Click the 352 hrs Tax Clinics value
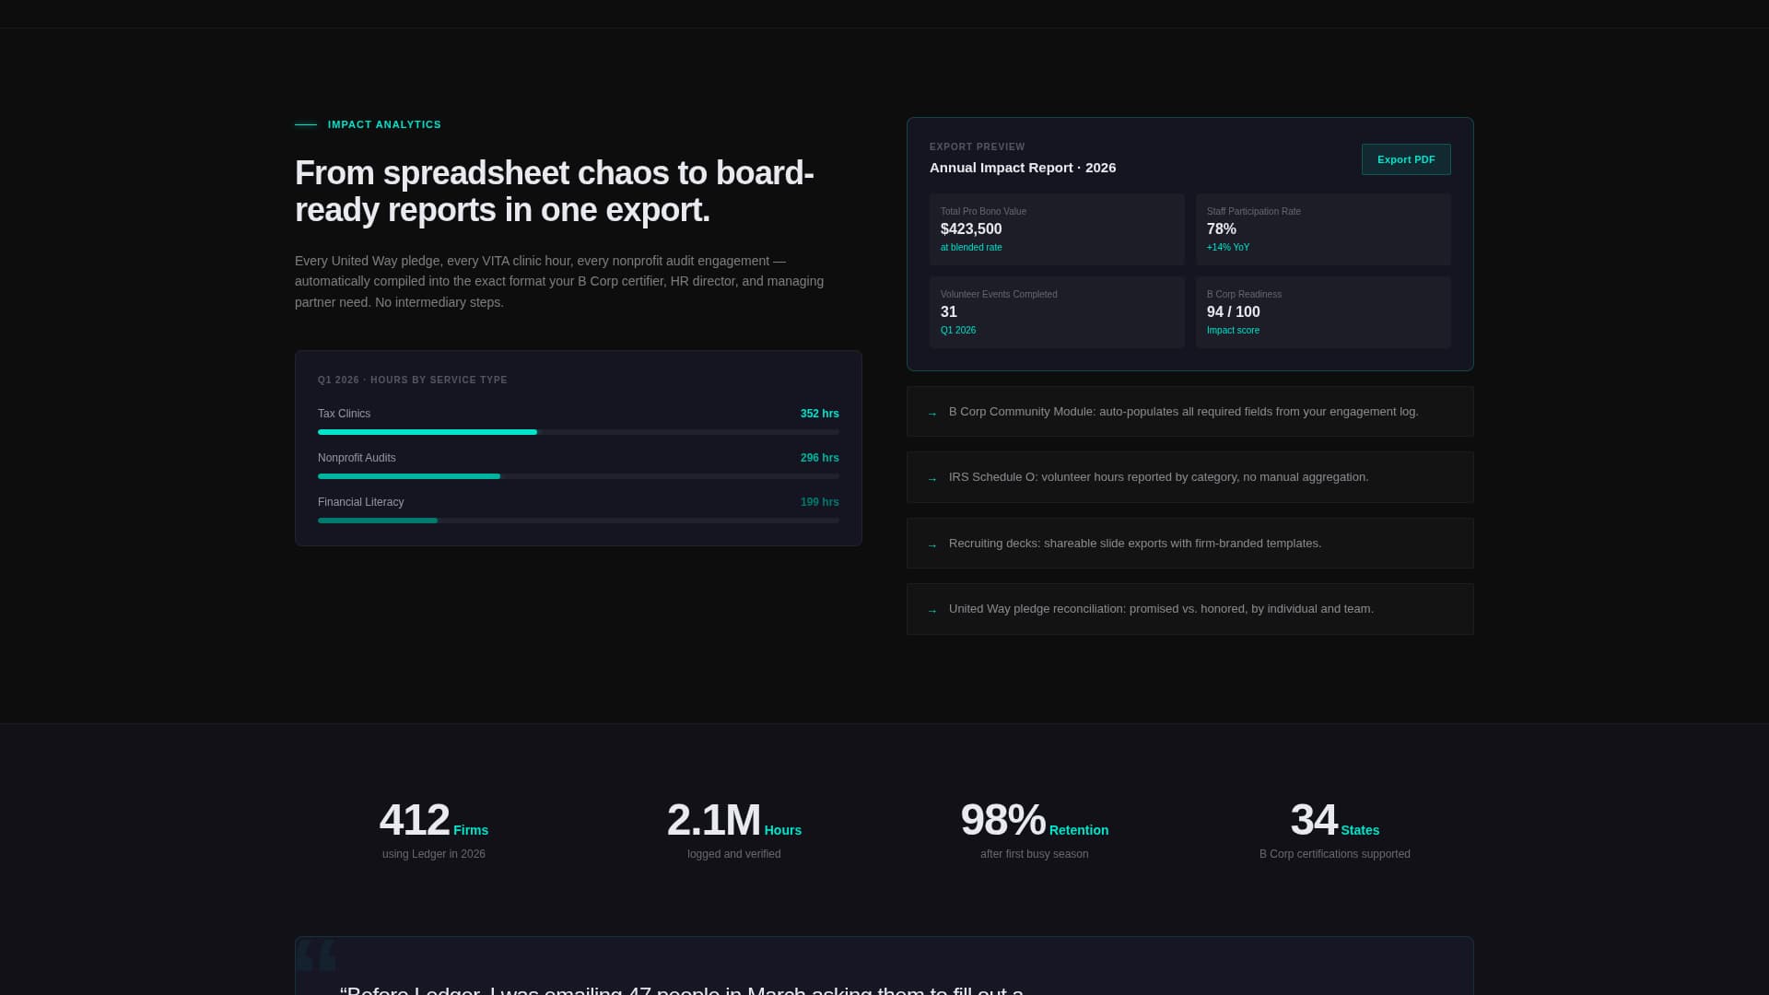Viewport: 1769px width, 995px height. [819, 414]
